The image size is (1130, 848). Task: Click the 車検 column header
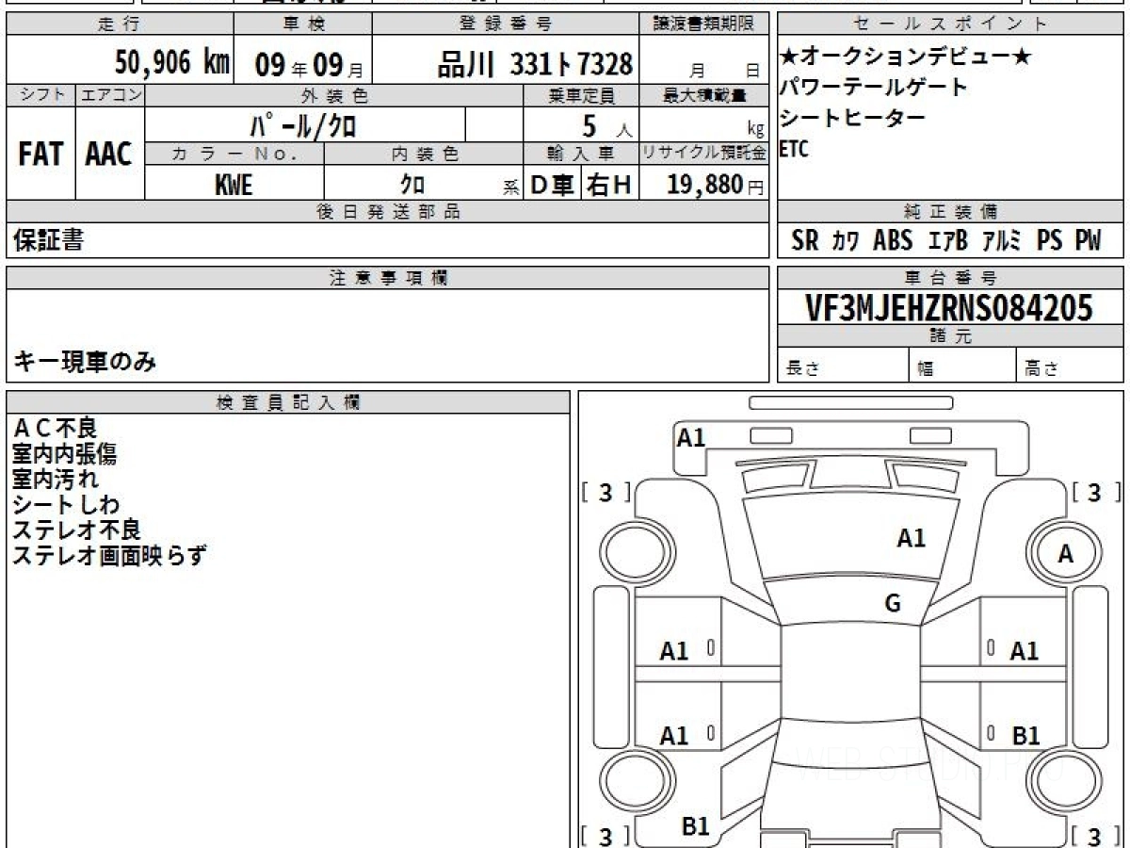302,24
